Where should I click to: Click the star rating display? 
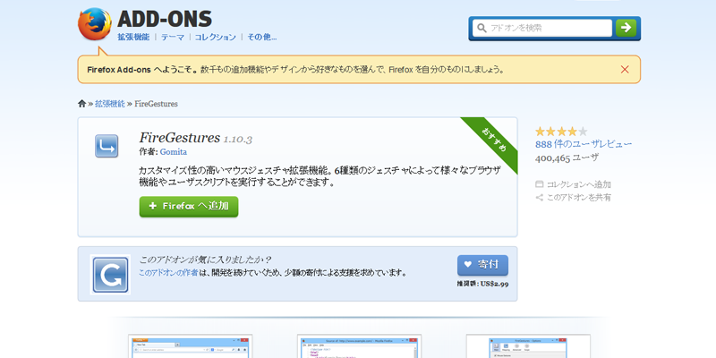point(561,132)
